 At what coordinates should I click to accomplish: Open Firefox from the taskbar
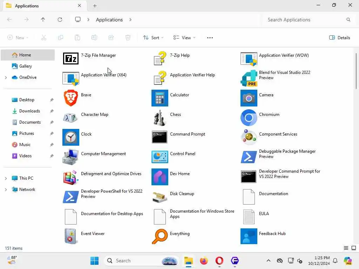click(204, 261)
